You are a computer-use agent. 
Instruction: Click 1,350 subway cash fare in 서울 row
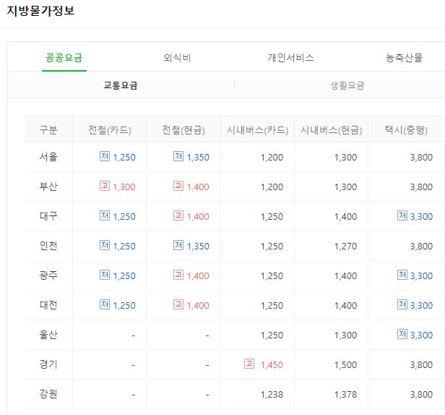tap(198, 158)
